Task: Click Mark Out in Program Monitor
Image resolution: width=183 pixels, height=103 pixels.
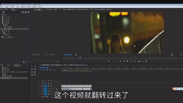Action: [116, 61]
